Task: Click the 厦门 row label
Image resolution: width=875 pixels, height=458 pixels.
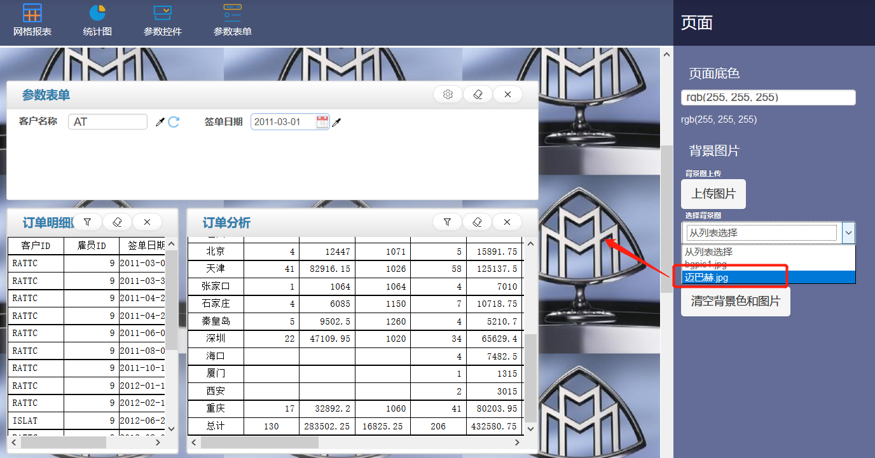Action: coord(216,374)
